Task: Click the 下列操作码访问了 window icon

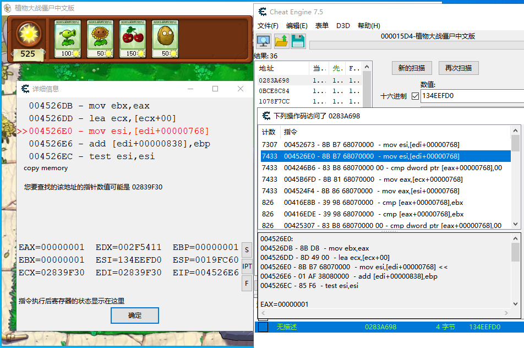Action: point(266,116)
